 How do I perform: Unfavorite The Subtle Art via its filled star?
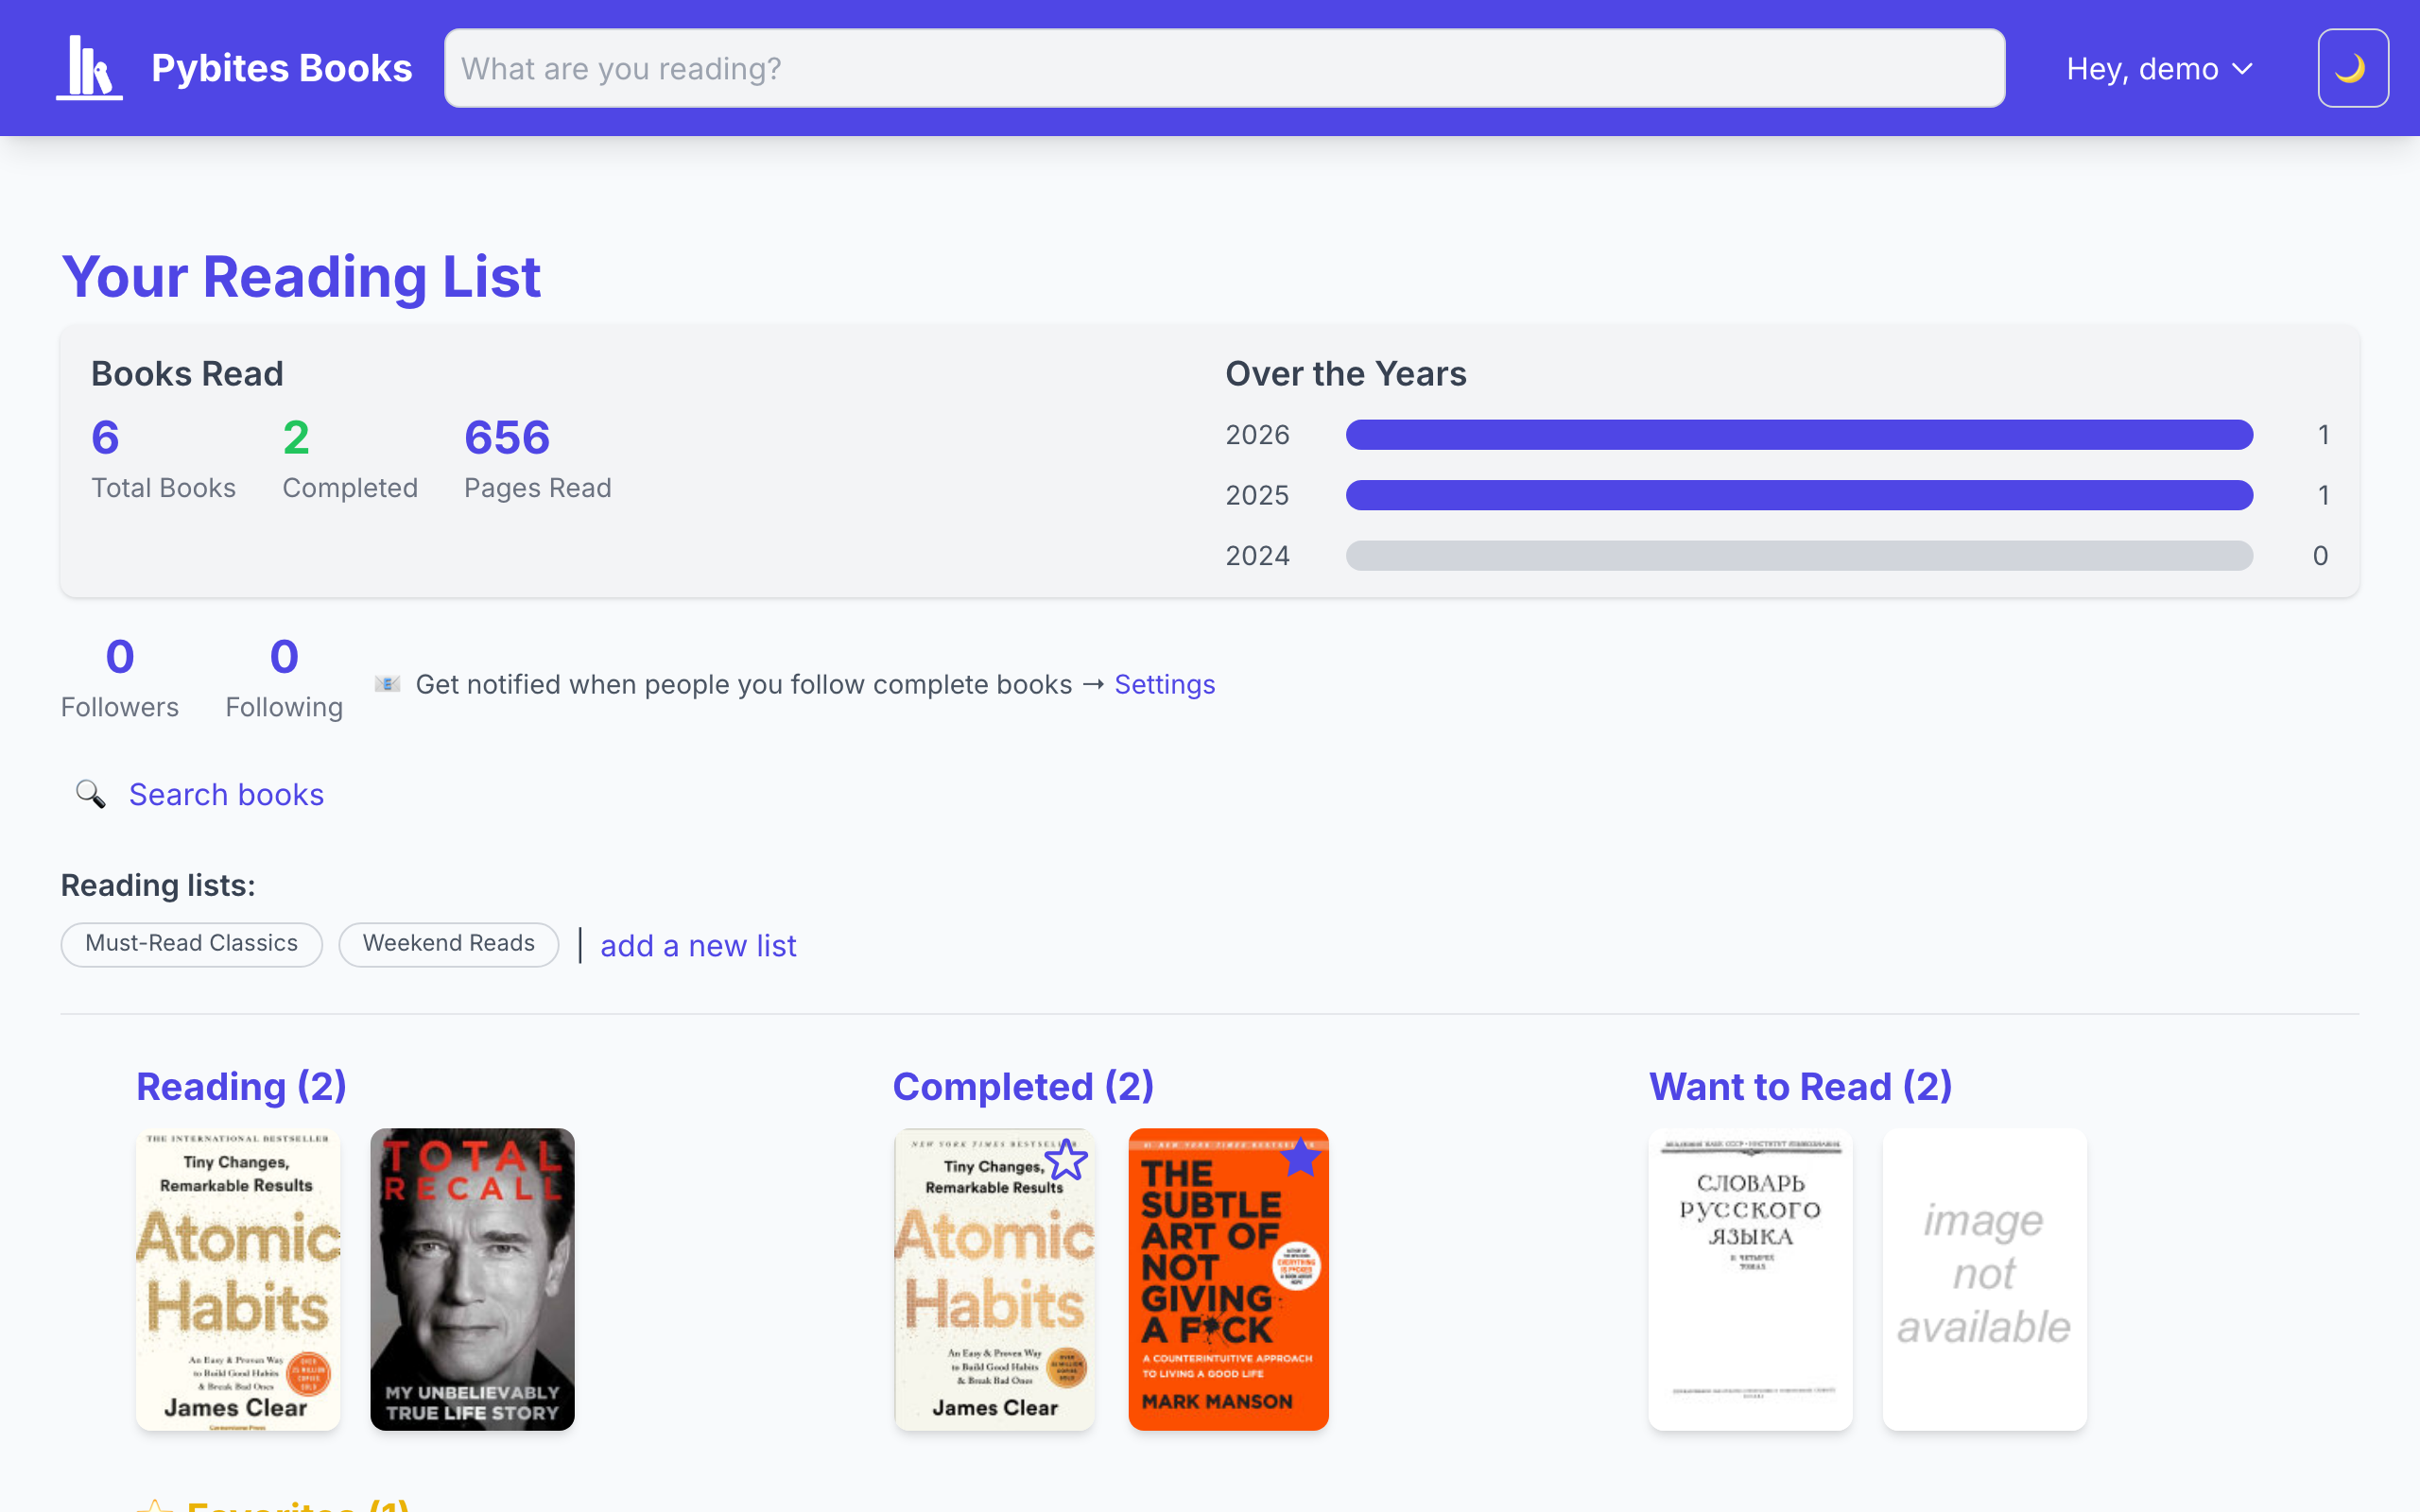[1301, 1158]
